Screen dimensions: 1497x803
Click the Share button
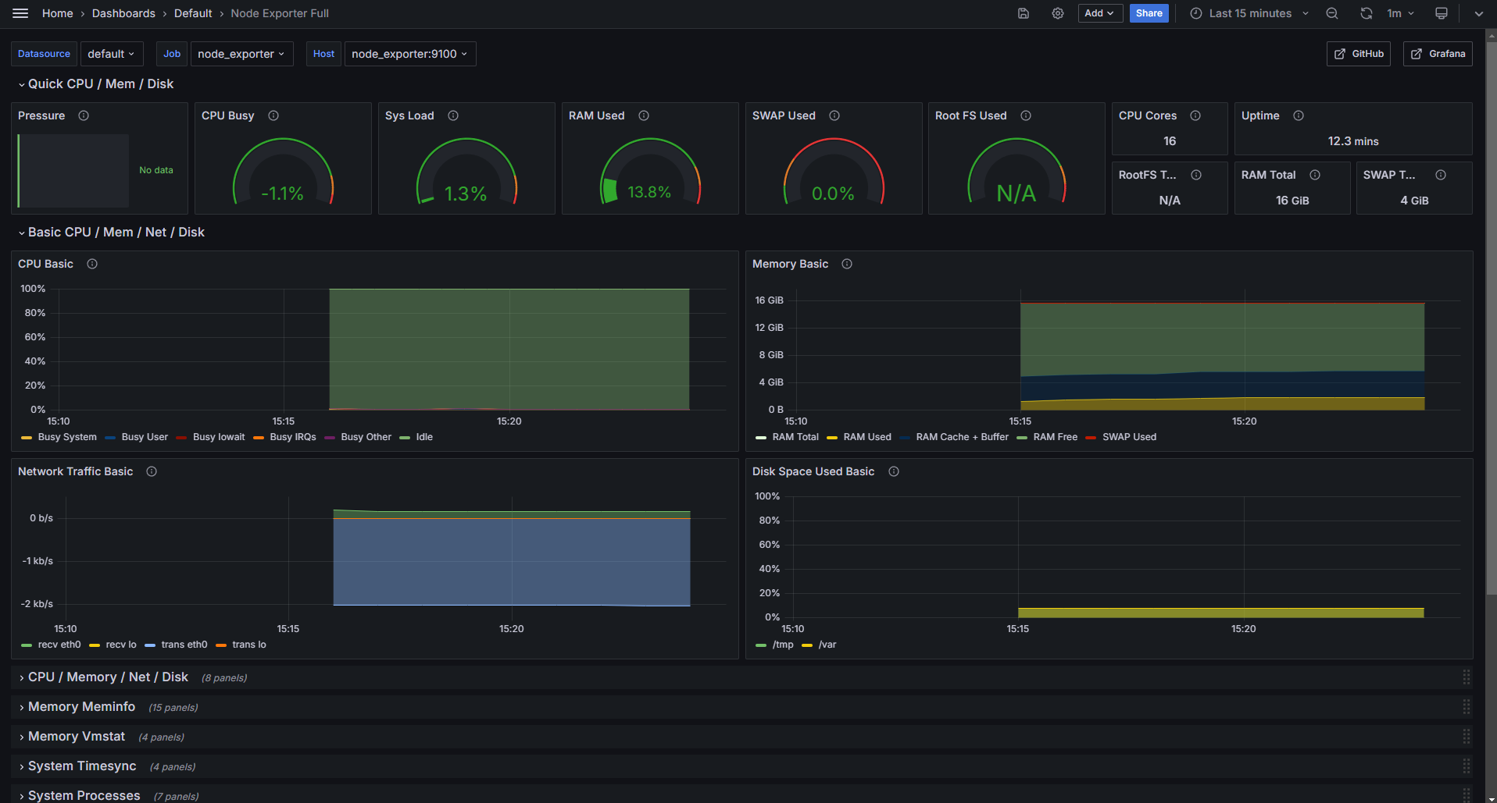(1149, 13)
